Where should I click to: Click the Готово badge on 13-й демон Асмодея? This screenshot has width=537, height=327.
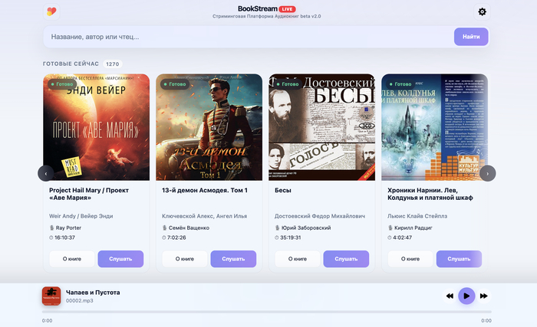(175, 84)
